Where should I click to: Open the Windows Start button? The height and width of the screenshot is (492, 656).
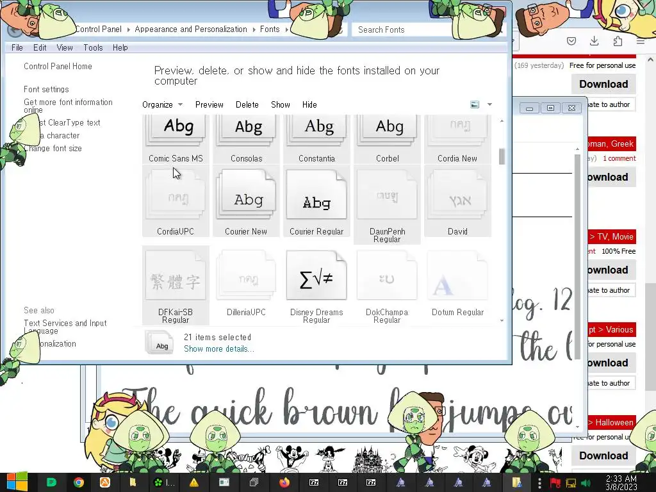(x=17, y=482)
